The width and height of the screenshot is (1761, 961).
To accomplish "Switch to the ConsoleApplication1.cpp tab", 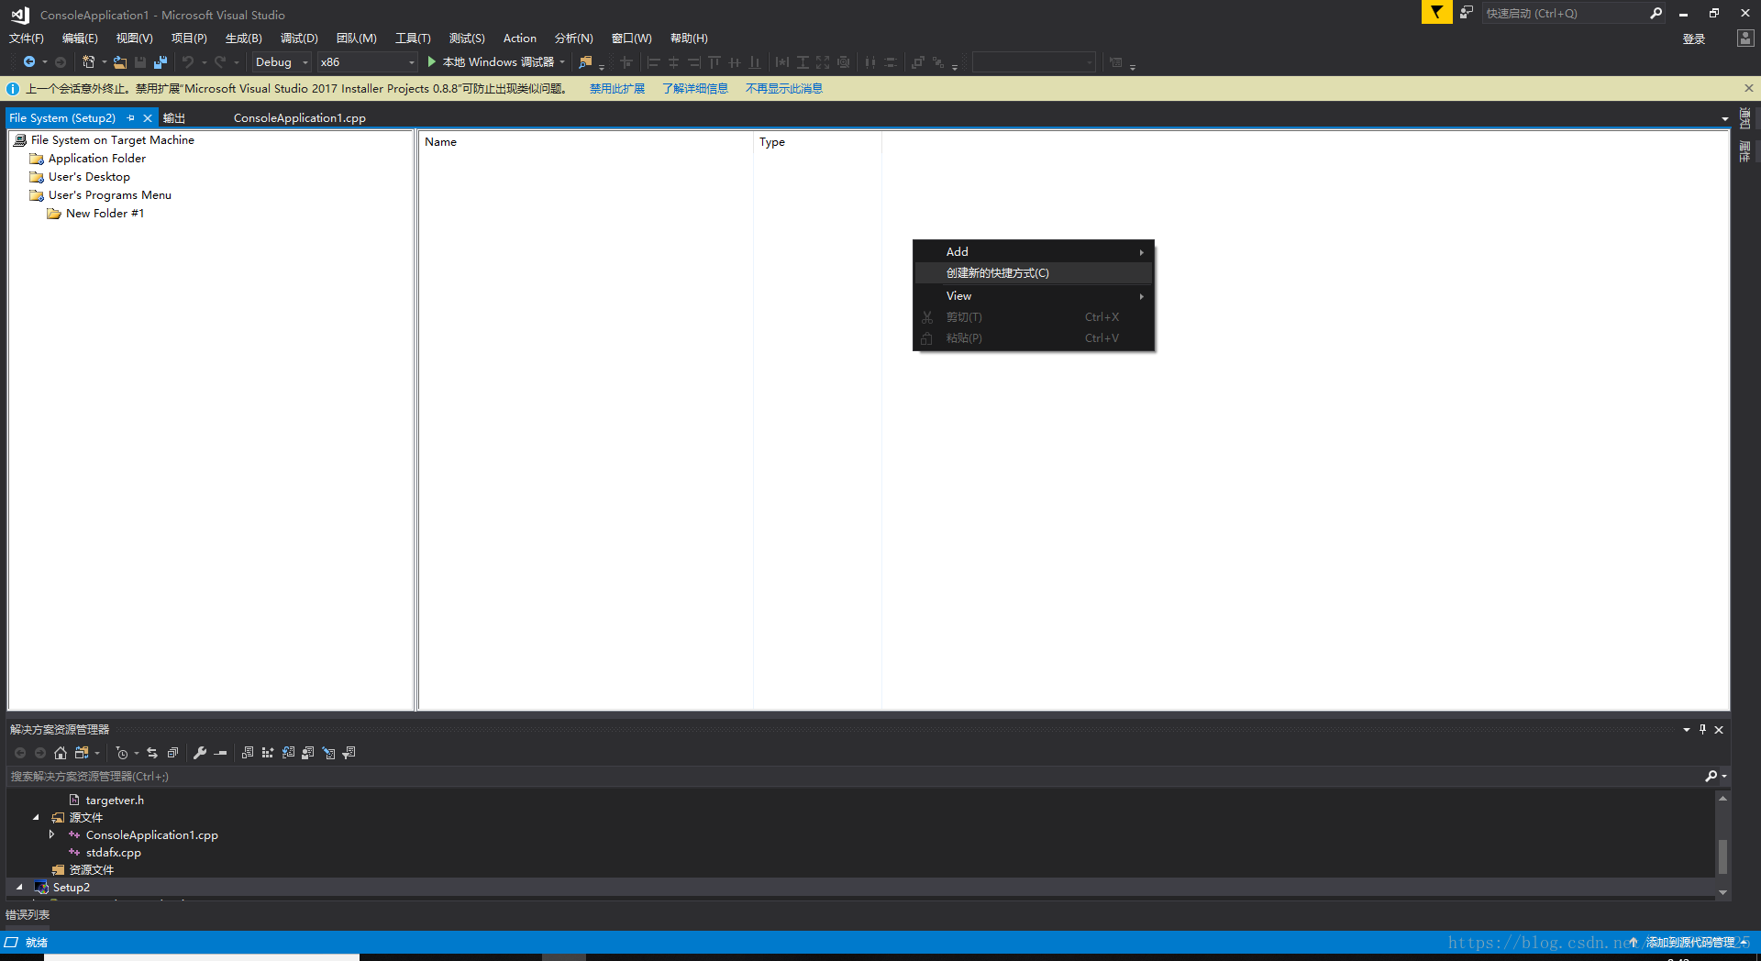I will coord(300,118).
